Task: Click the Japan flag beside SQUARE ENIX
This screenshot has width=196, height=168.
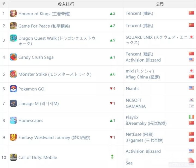Action: point(191,37)
